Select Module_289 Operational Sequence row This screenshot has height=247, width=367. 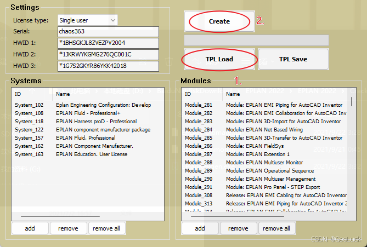[x=265, y=170]
